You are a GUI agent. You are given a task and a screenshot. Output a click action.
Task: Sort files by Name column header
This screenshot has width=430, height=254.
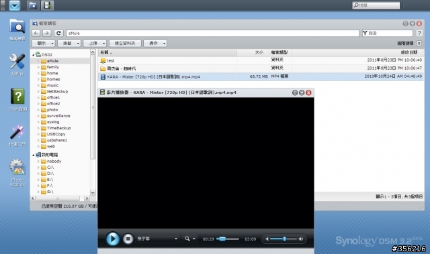pos(167,52)
